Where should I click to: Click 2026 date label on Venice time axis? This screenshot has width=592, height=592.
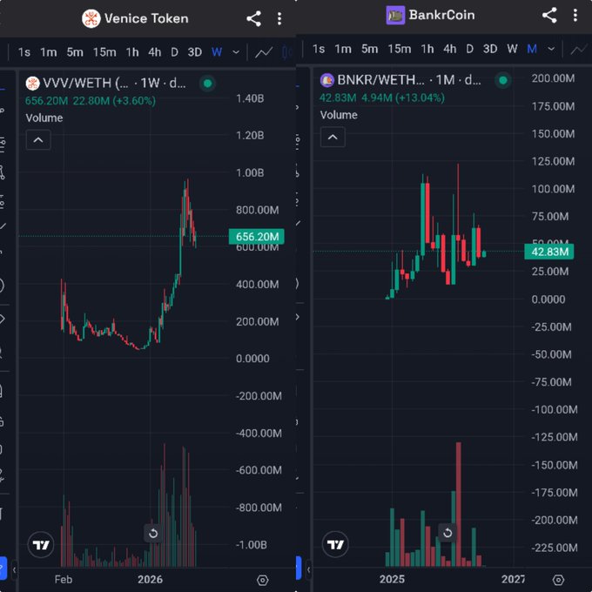point(150,580)
